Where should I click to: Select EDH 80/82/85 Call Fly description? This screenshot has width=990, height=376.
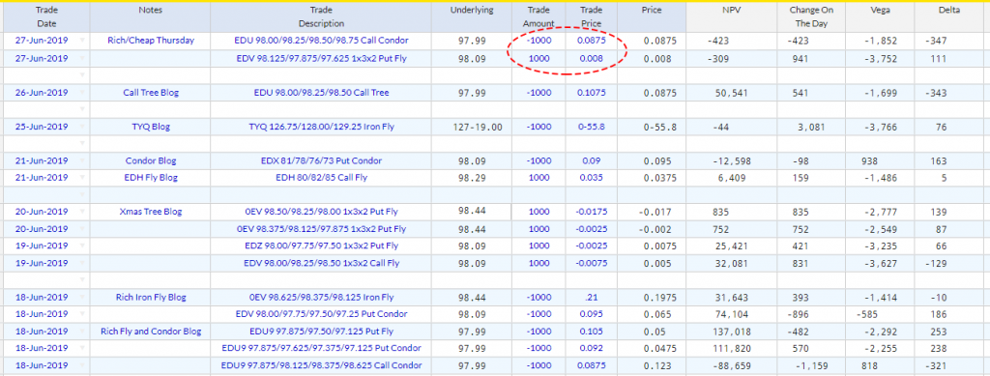click(x=321, y=178)
